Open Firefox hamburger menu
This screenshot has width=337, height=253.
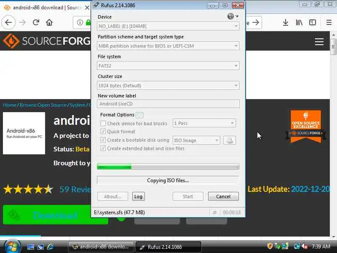coord(329,22)
